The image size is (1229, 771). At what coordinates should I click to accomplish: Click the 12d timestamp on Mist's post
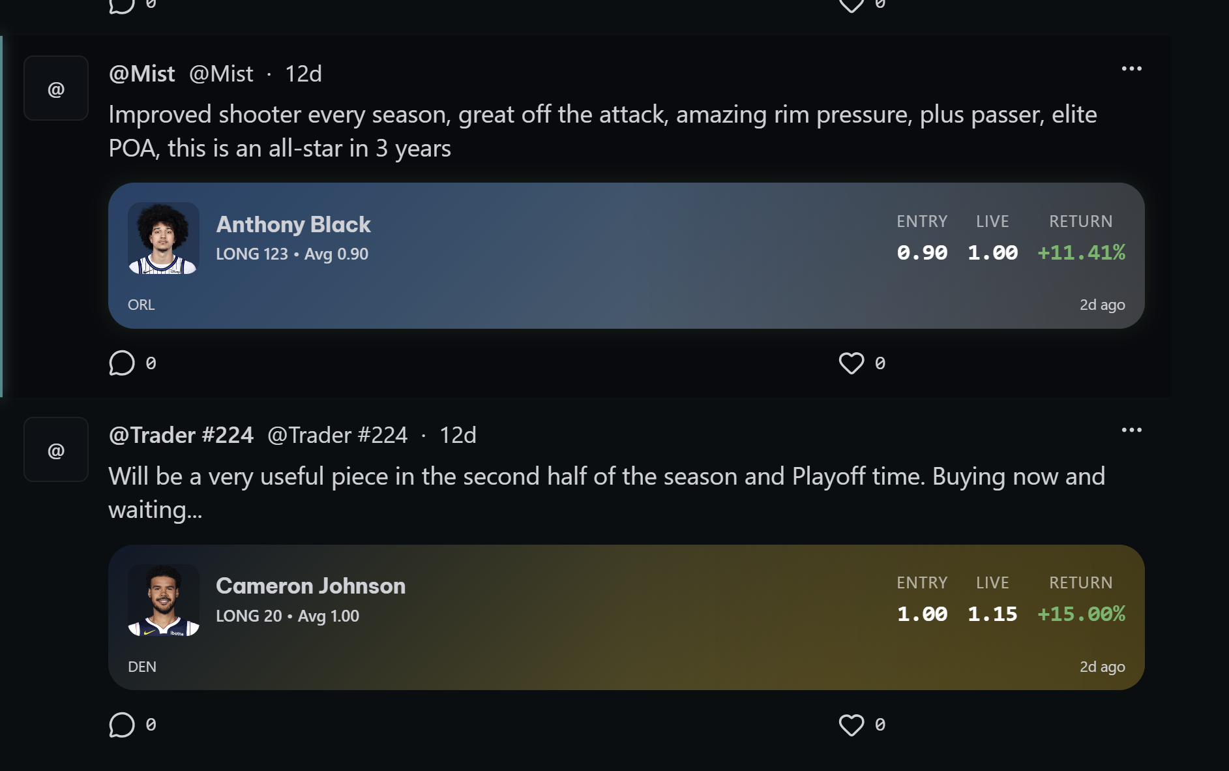pos(303,74)
